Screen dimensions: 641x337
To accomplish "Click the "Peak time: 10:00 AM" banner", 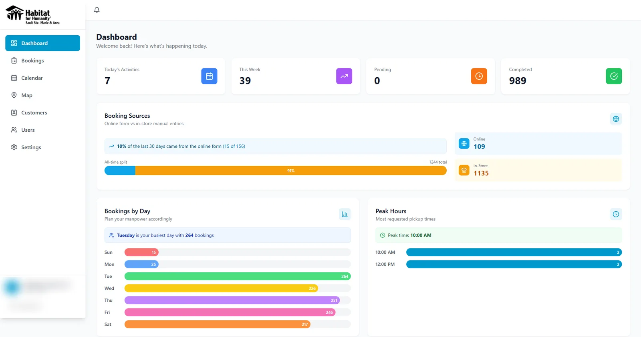I will pyautogui.click(x=498, y=235).
